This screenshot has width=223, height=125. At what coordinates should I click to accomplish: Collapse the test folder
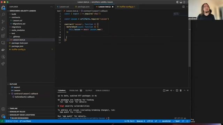[x=13, y=33]
